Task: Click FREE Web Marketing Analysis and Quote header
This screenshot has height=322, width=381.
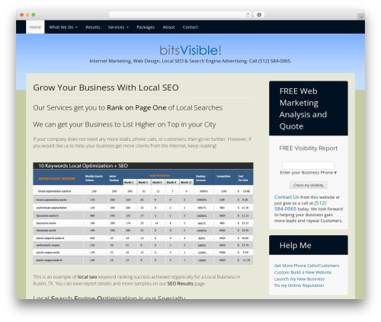Action: coord(309,108)
